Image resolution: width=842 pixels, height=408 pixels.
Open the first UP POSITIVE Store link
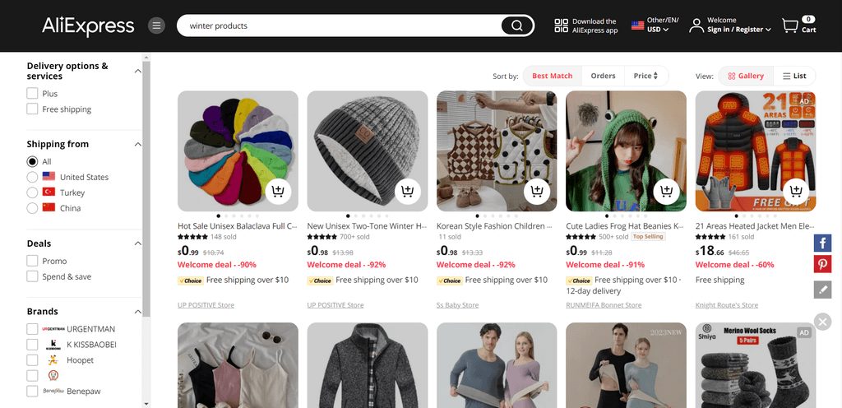[206, 305]
